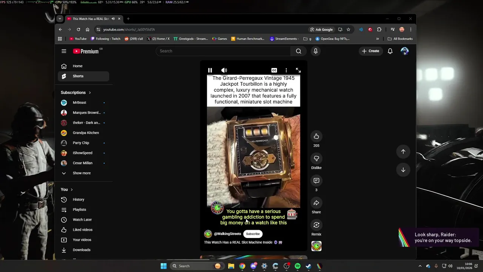
Task: Open Liked videos in sidebar
Action: (83, 230)
